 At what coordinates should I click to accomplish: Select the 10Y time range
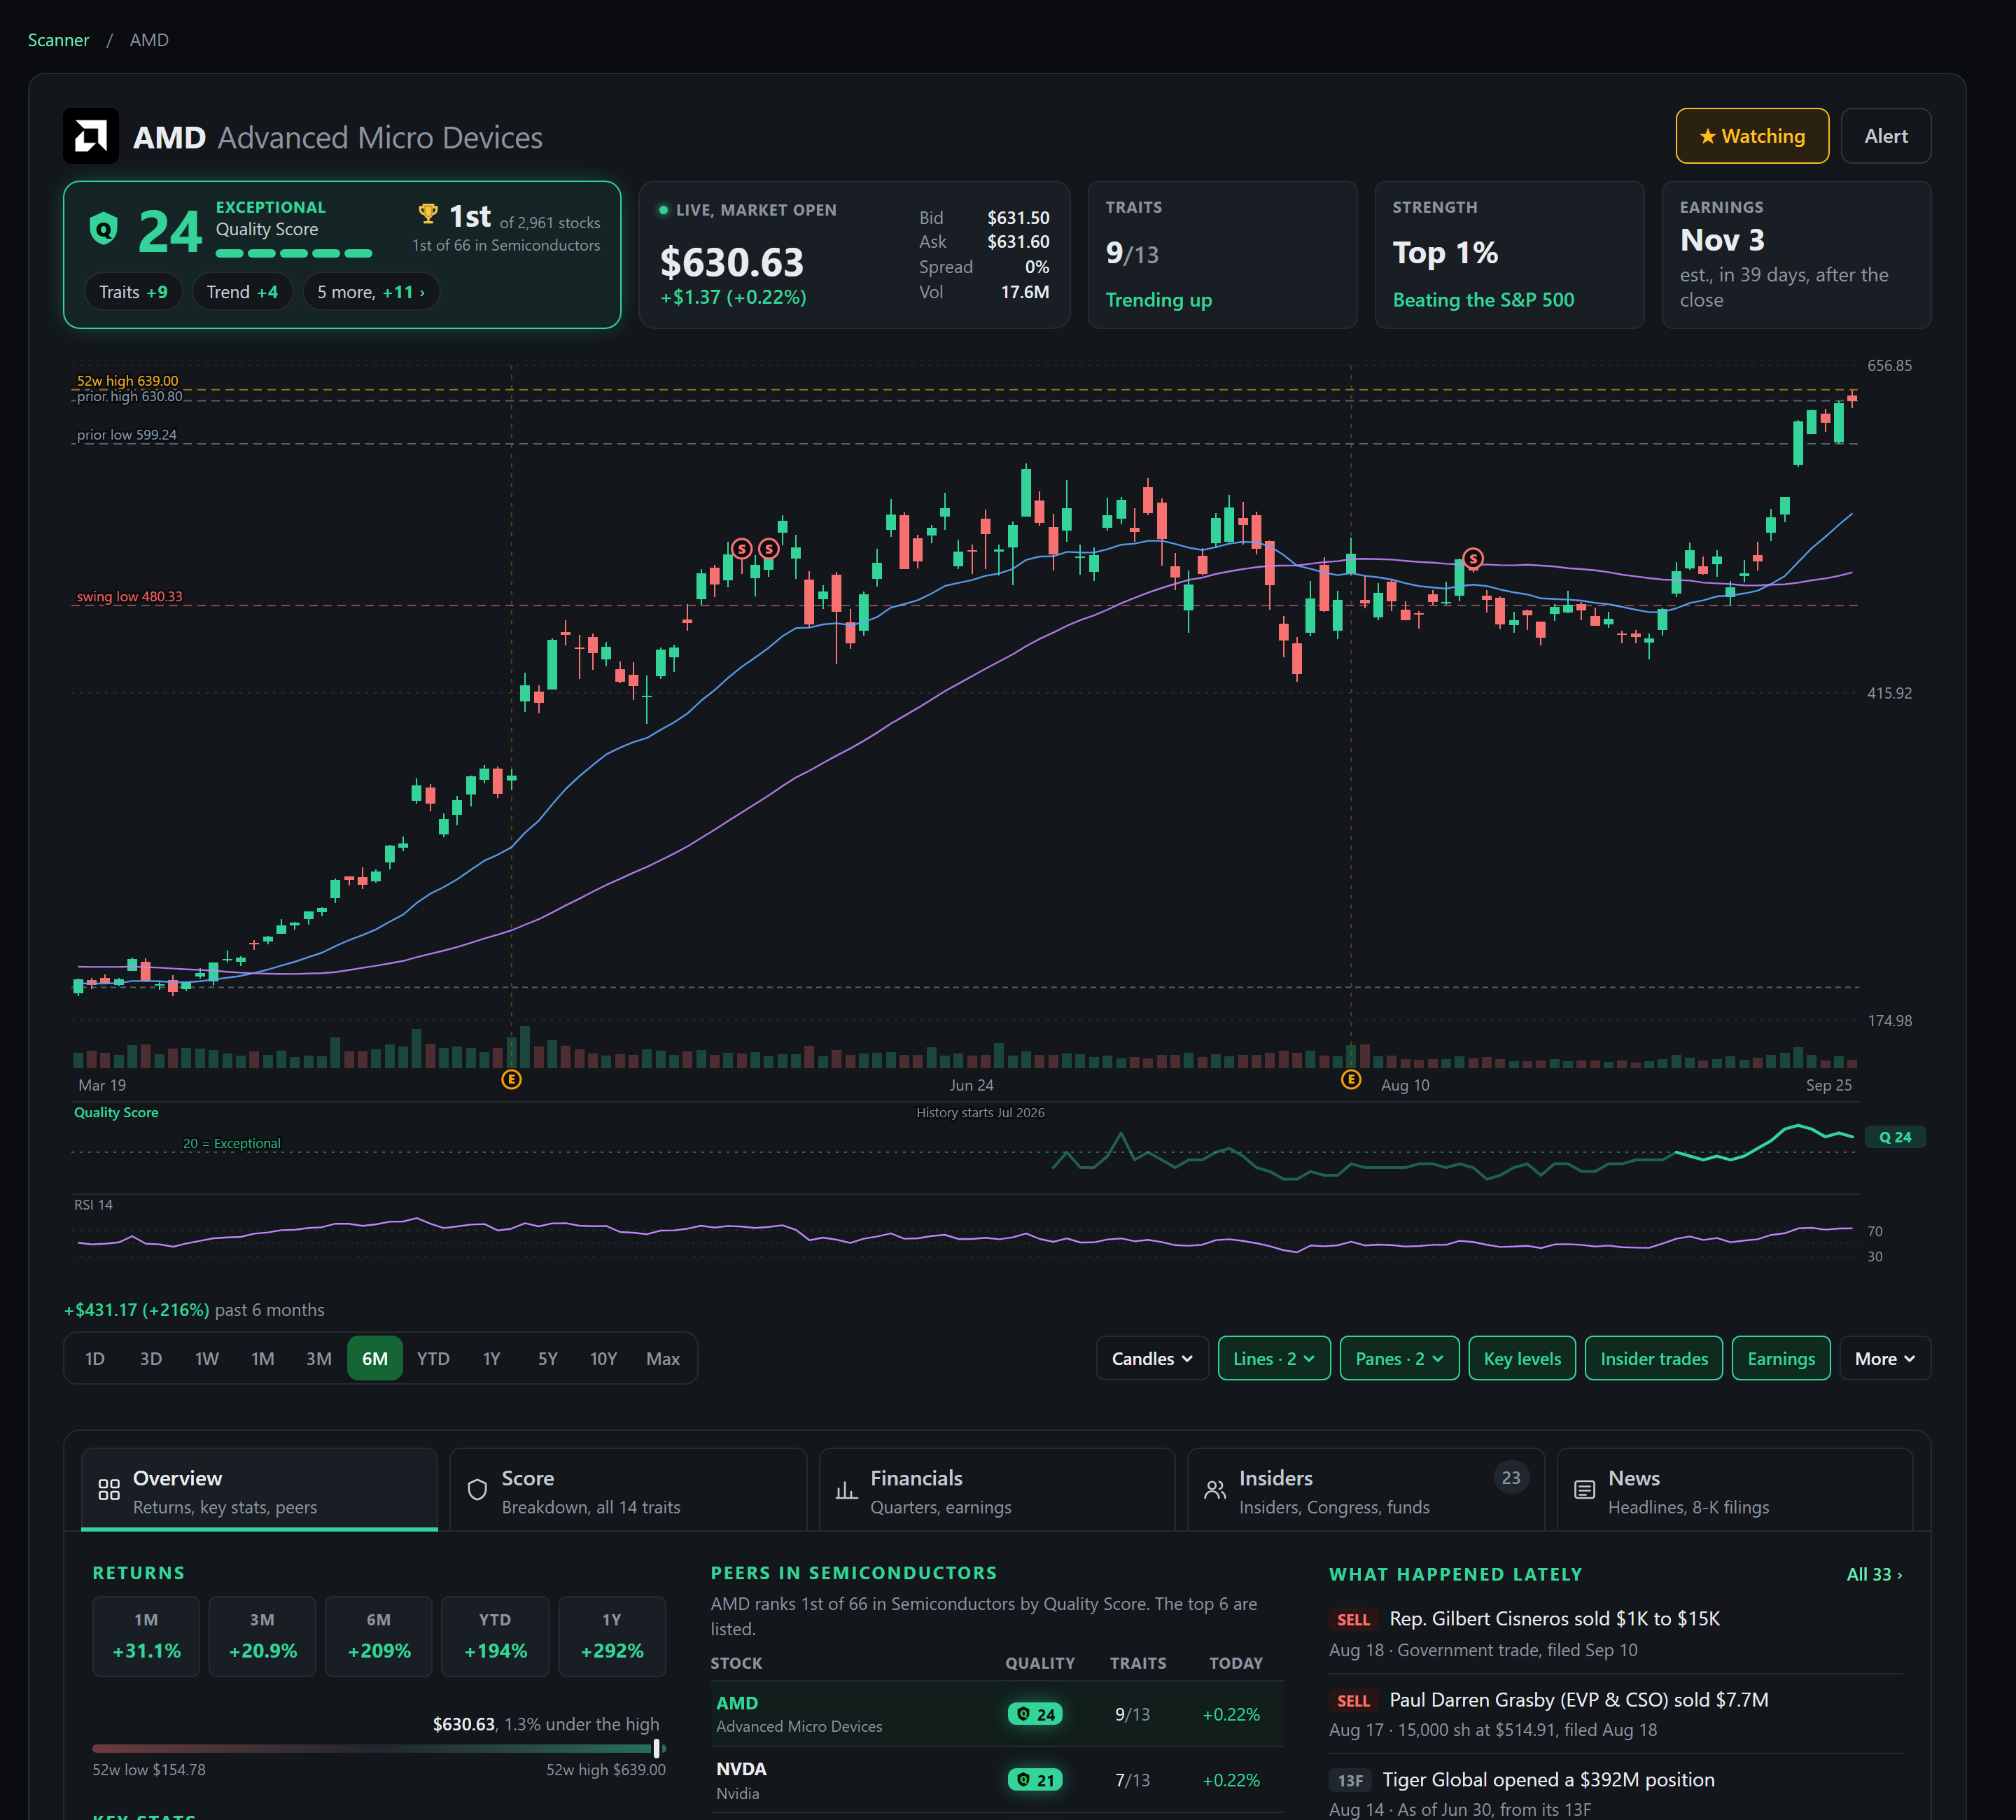click(603, 1358)
